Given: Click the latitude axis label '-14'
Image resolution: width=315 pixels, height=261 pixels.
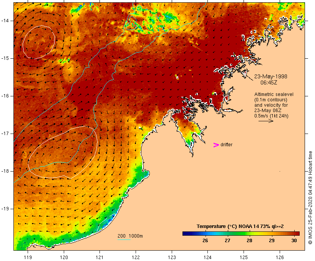Looking at the screenshot, I should [5, 21].
